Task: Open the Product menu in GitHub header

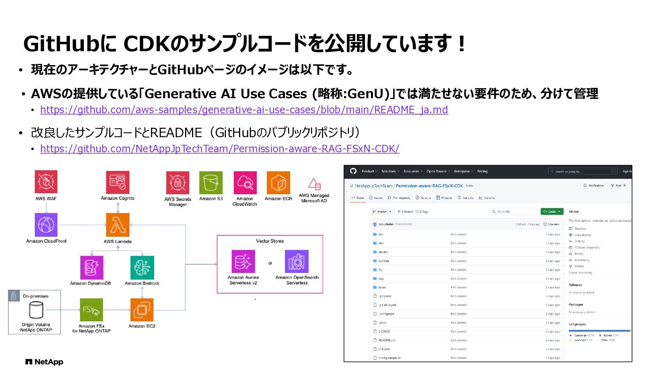Action: (x=369, y=171)
